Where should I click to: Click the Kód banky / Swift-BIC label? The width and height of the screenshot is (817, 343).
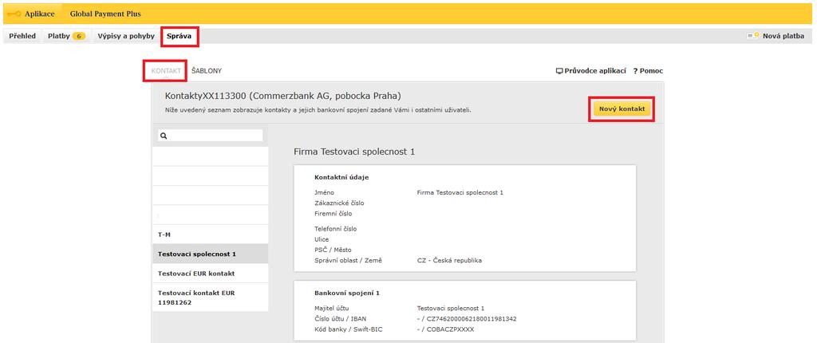(x=349, y=329)
